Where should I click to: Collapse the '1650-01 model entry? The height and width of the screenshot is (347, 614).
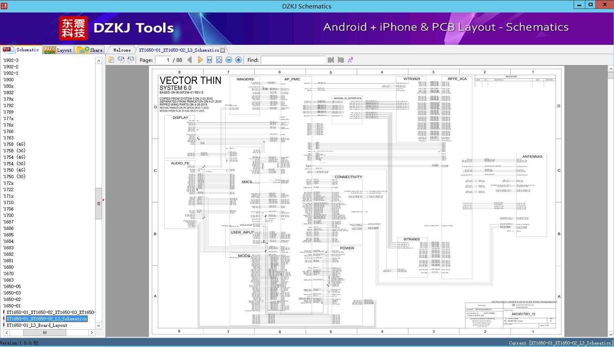click(12, 306)
